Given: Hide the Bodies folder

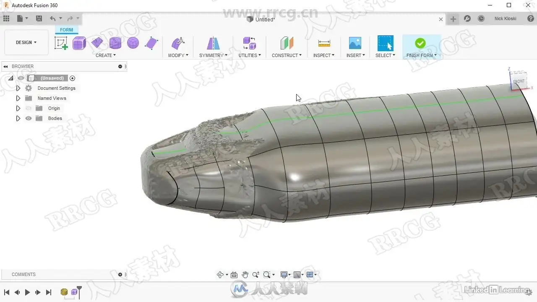Looking at the screenshot, I should 29,118.
